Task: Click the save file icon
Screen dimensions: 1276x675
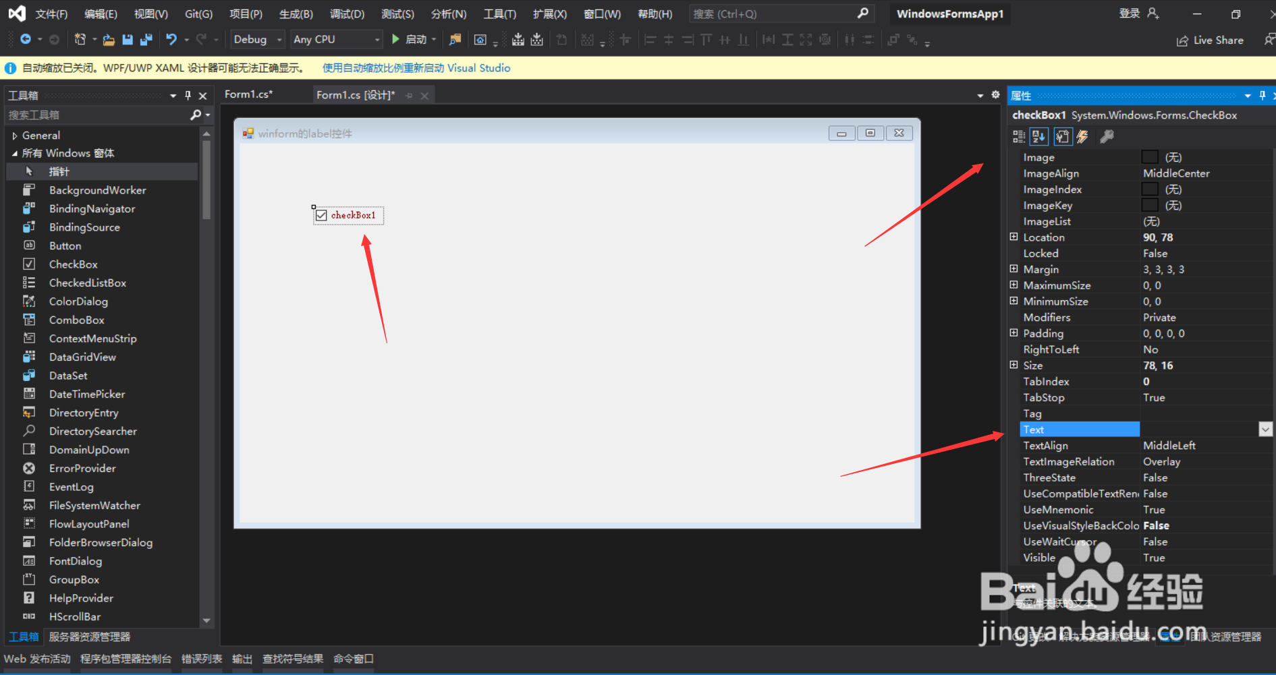Action: (128, 40)
